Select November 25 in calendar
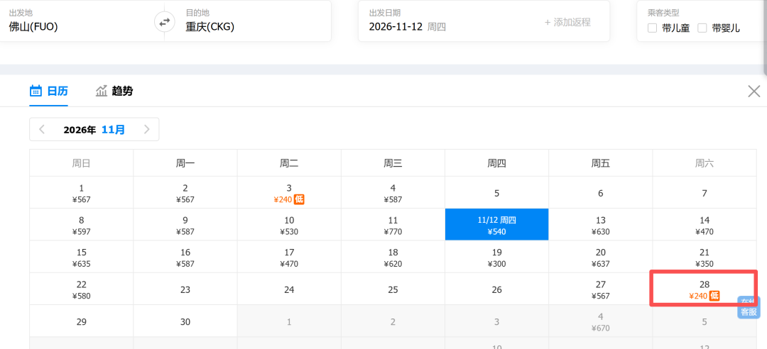767x349 pixels. [x=393, y=289]
